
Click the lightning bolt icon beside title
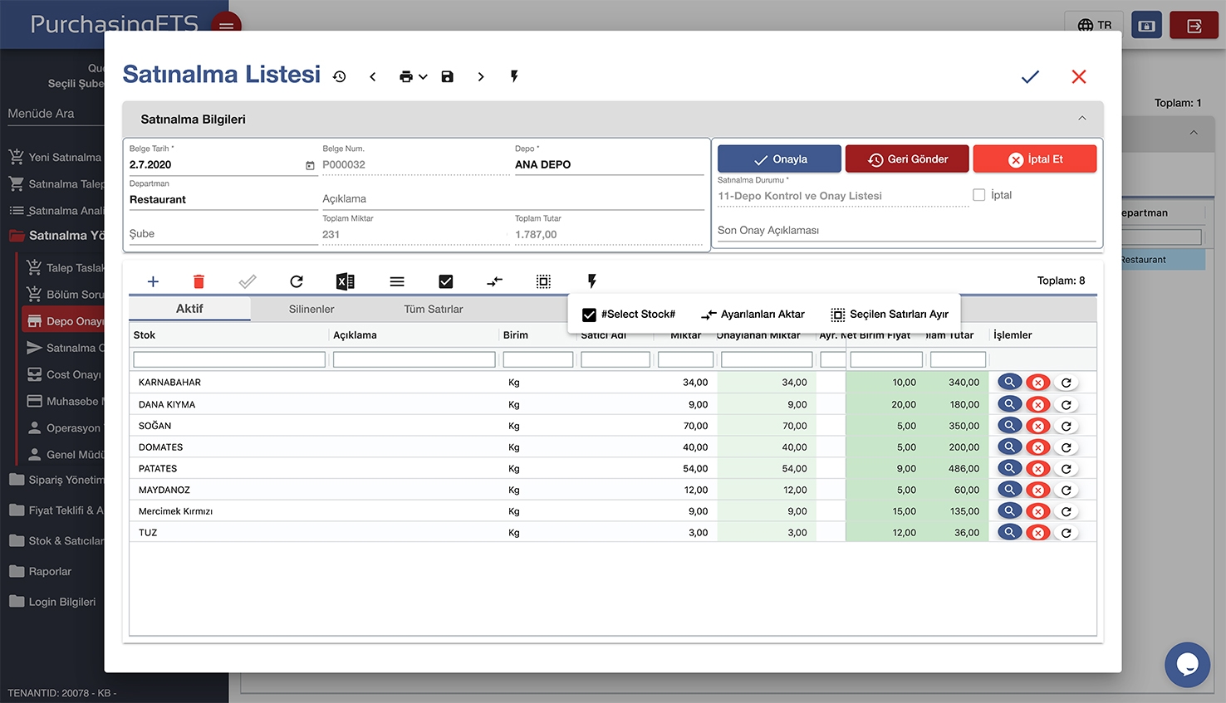(514, 76)
